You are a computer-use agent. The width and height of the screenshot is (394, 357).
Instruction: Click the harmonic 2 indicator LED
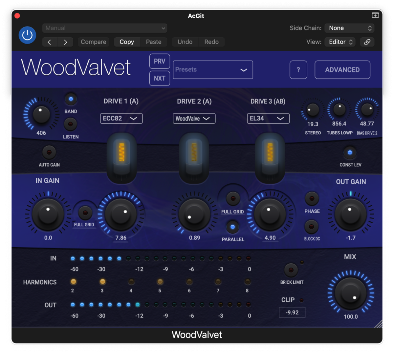pos(73,282)
